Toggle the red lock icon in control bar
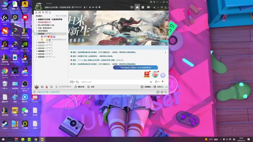The image size is (253, 142). [x=46, y=87]
